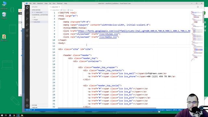Follow the Google Fonts URL link
Image resolution: width=208 pixels, height=117 pixels.
(134, 31)
